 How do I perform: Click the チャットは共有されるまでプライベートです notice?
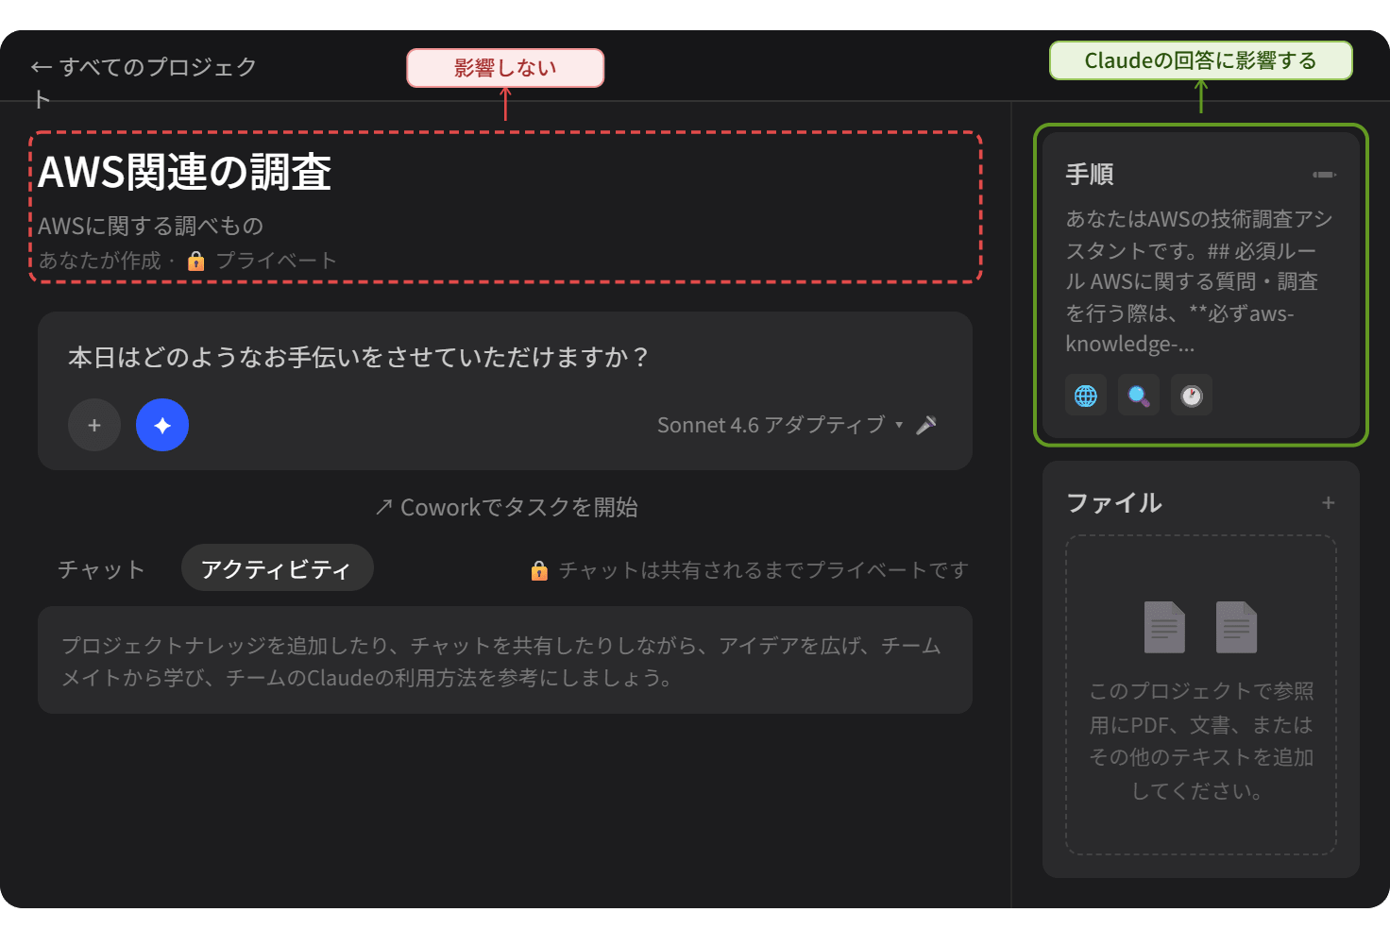[750, 570]
